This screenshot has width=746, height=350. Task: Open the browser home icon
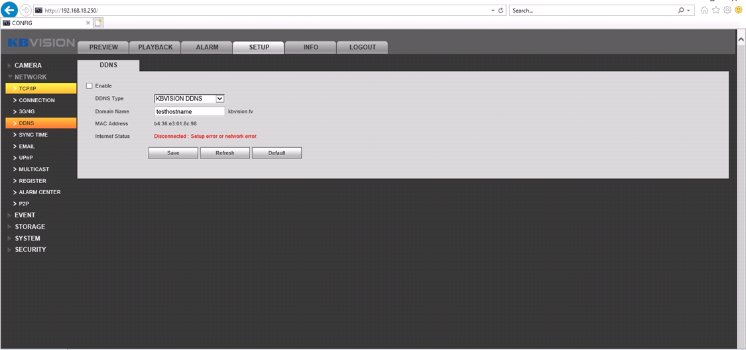click(705, 11)
